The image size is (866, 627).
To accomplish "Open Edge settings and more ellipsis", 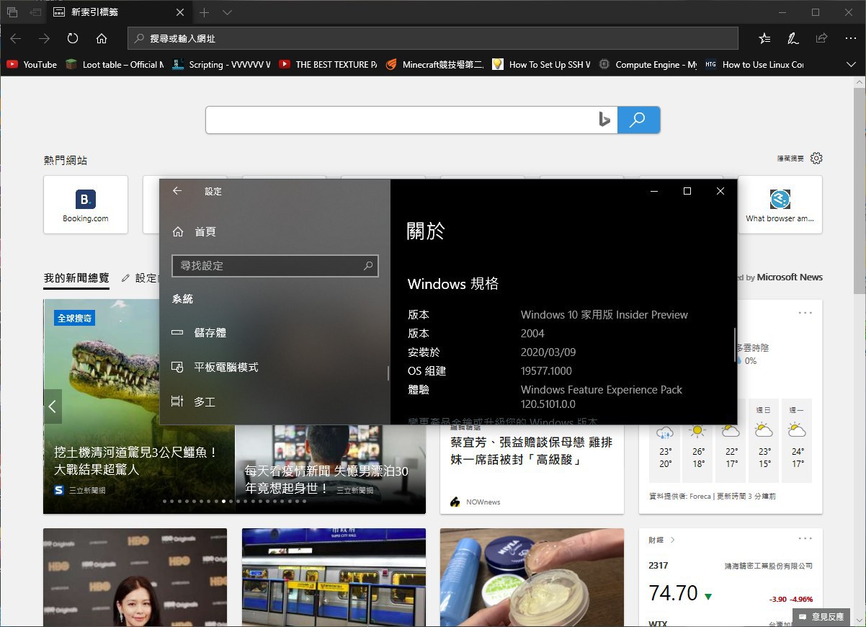I will [849, 38].
